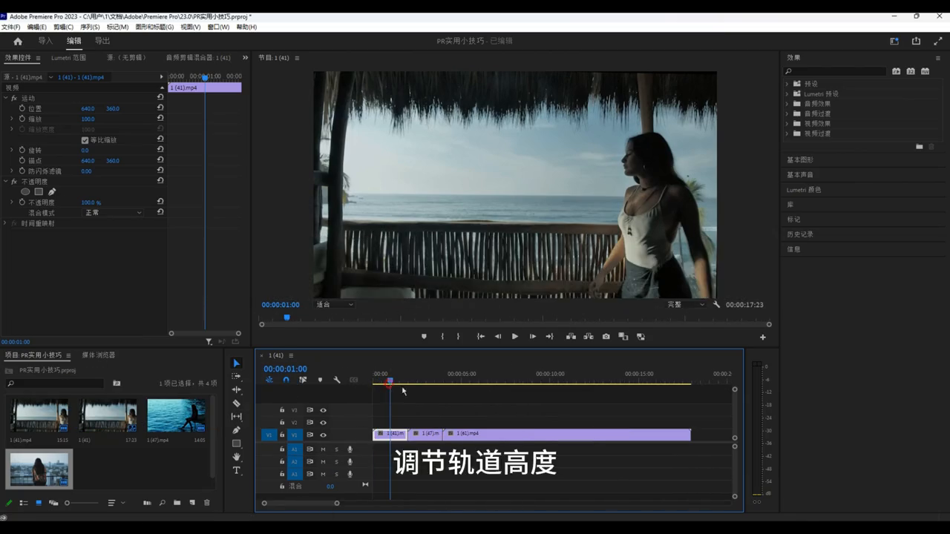This screenshot has width=950, height=534.
Task: Step forward one frame in program monitor
Action: pos(533,337)
